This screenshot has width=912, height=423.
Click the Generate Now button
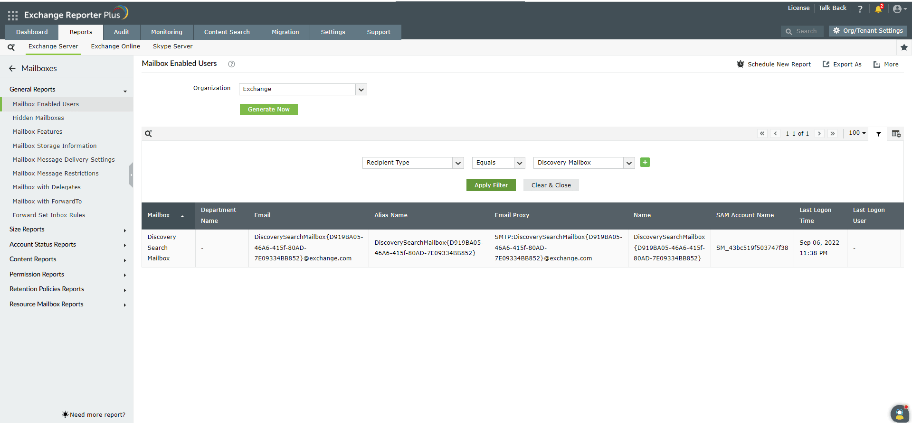point(269,110)
